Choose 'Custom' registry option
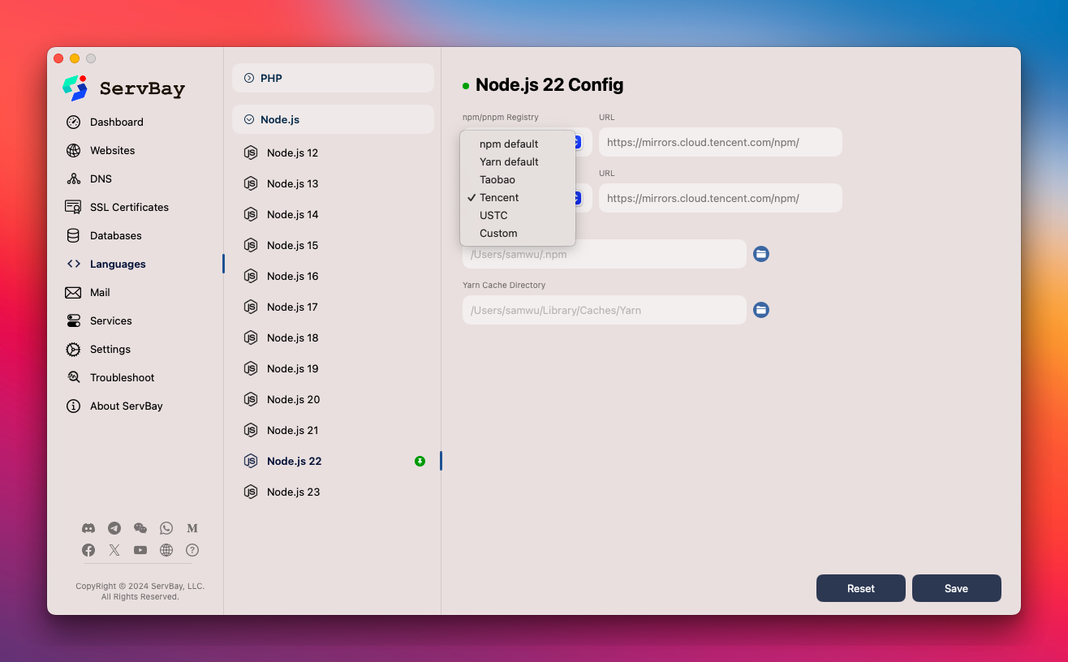1068x662 pixels. tap(518, 233)
